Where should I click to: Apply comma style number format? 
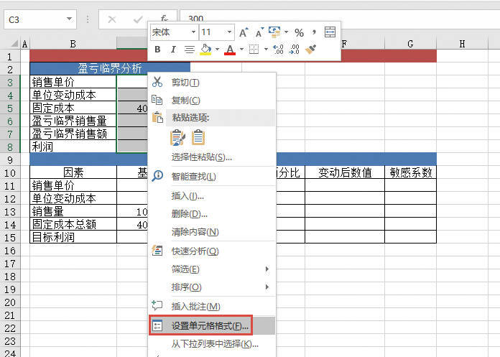tap(315, 32)
